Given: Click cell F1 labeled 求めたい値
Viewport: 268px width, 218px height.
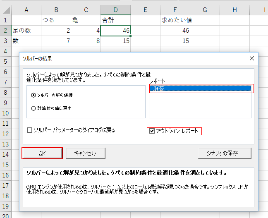Looking at the screenshot, I should (x=175, y=20).
